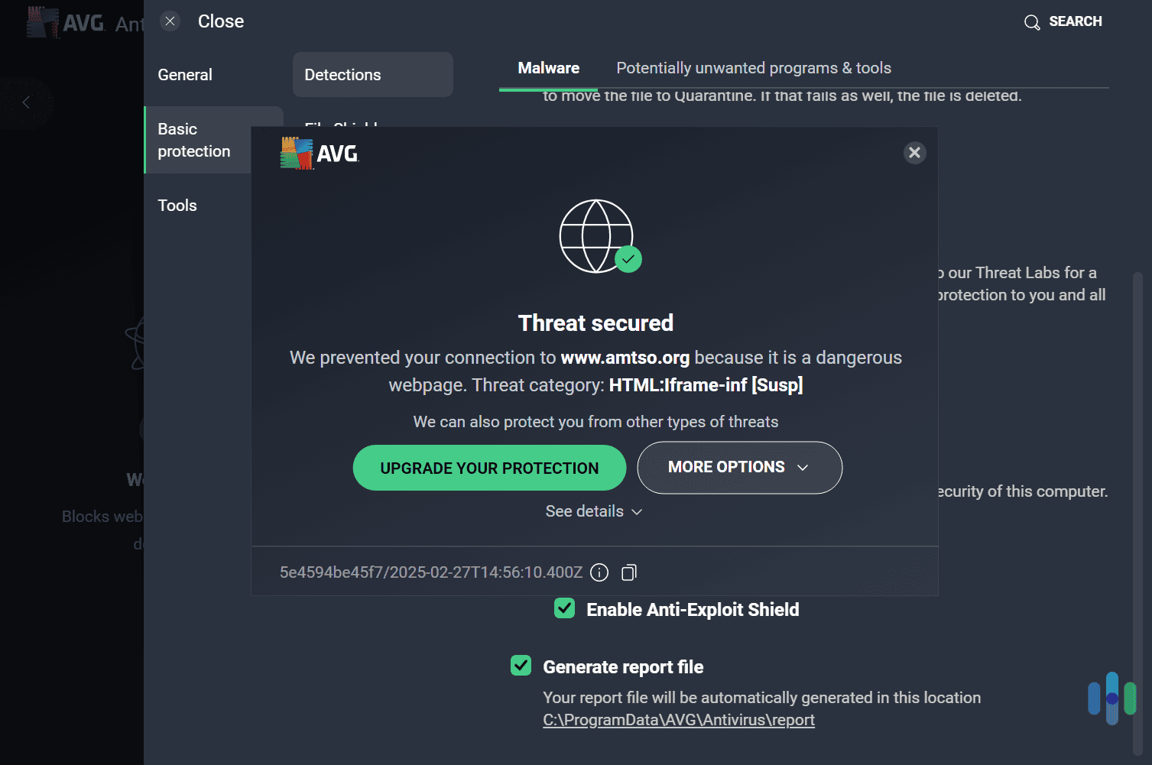Expand See details for the threat
1152x765 pixels.
tap(594, 511)
